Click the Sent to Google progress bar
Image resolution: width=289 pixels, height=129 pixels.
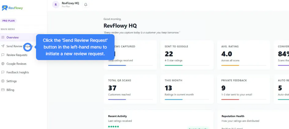pyautogui.click(x=187, y=65)
